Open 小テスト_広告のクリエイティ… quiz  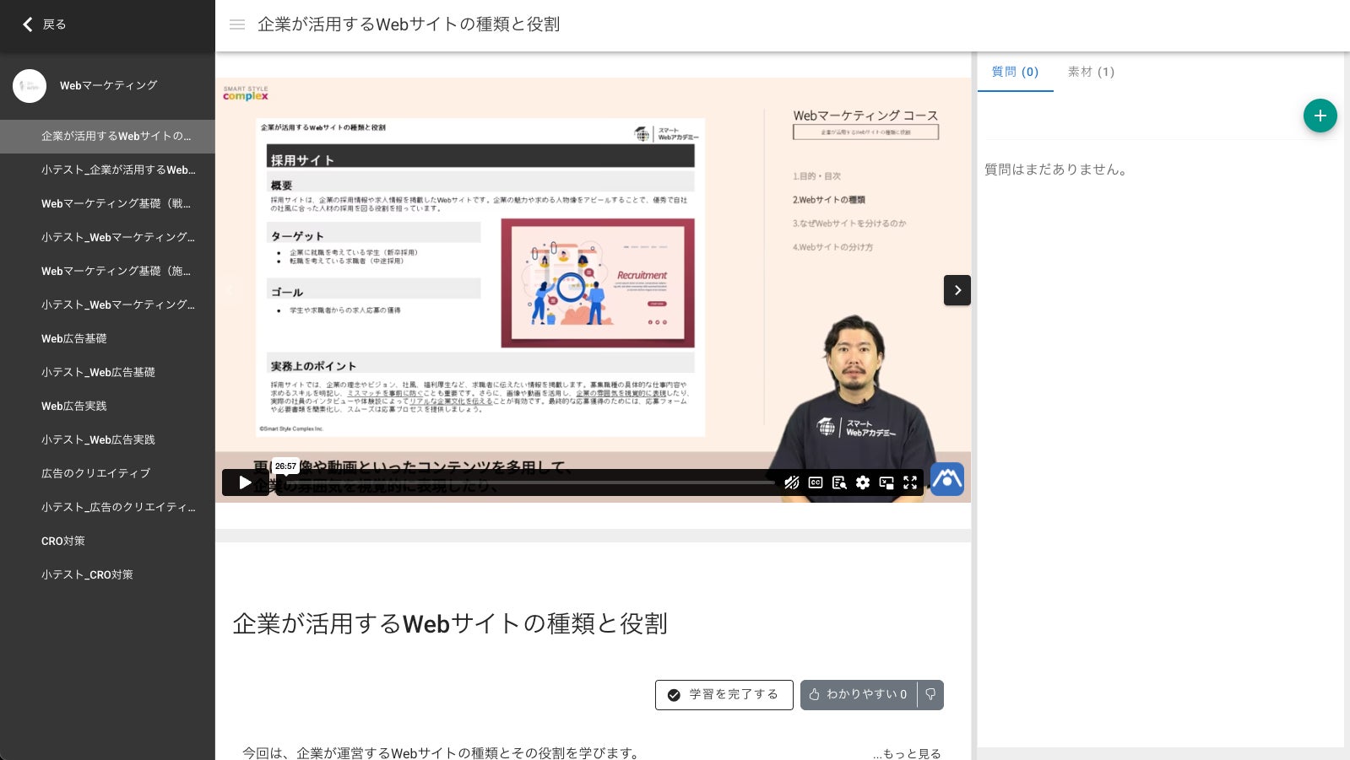pos(107,507)
